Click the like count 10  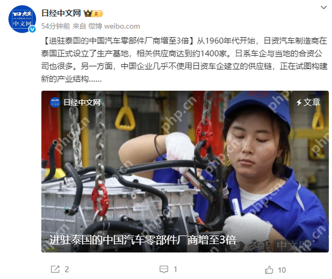pyautogui.click(x=282, y=270)
